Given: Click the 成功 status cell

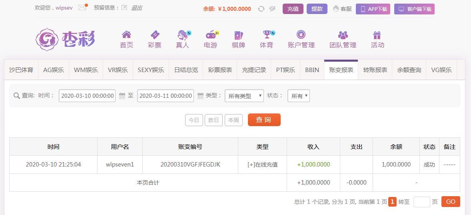Looking at the screenshot, I should (x=429, y=165).
